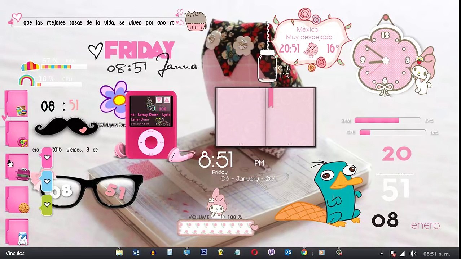Open File Explorer from taskbar

[119, 253]
